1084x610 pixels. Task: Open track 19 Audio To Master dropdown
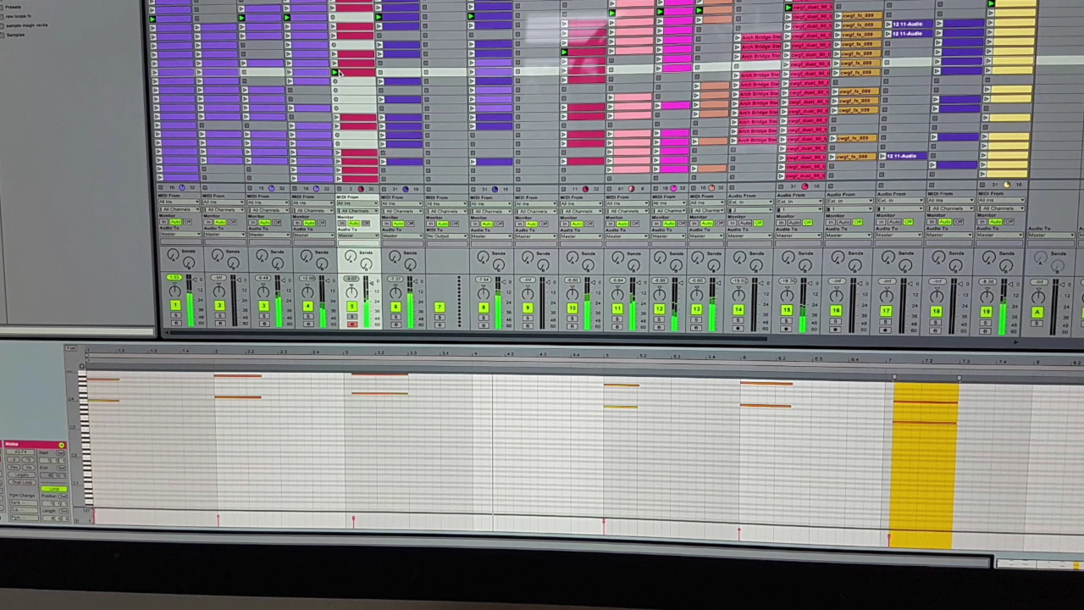point(999,235)
